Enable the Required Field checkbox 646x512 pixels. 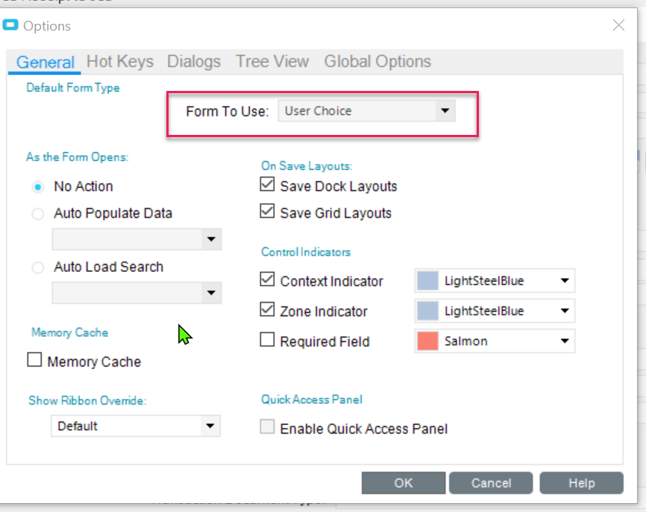coord(267,340)
